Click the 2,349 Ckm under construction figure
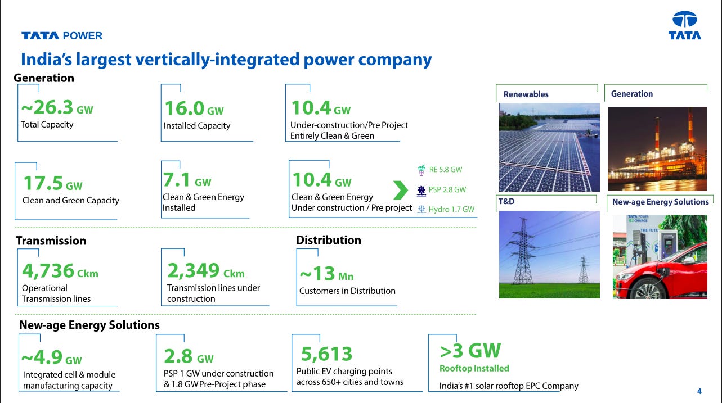722x403 pixels. coord(206,271)
